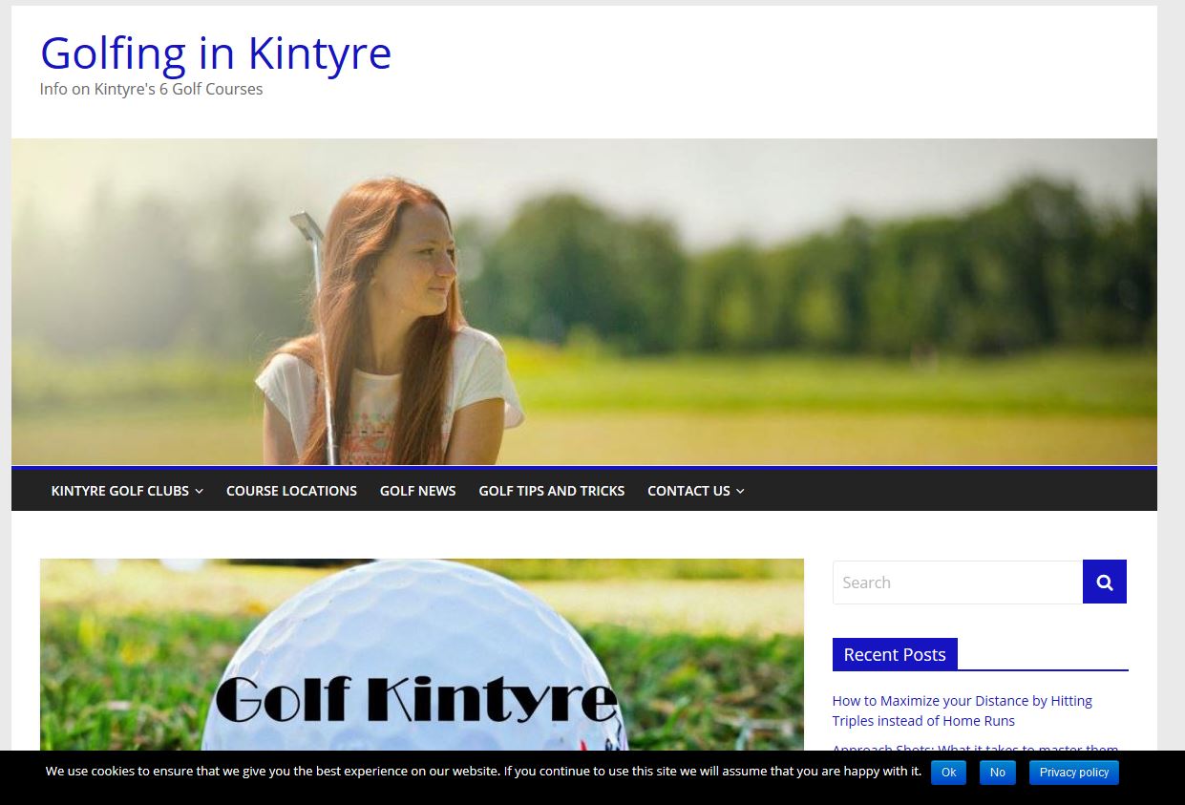Image resolution: width=1185 pixels, height=805 pixels.
Task: Decline cookies with the No button
Action: (997, 772)
